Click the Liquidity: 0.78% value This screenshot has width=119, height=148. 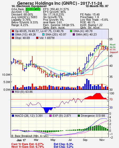click(x=21, y=20)
